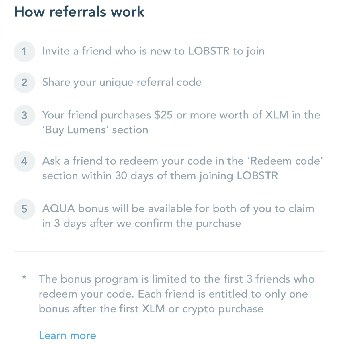Click the horizontal divider above the footnote
Image resolution: width=338 pixels, height=344 pixels.
[169, 252]
